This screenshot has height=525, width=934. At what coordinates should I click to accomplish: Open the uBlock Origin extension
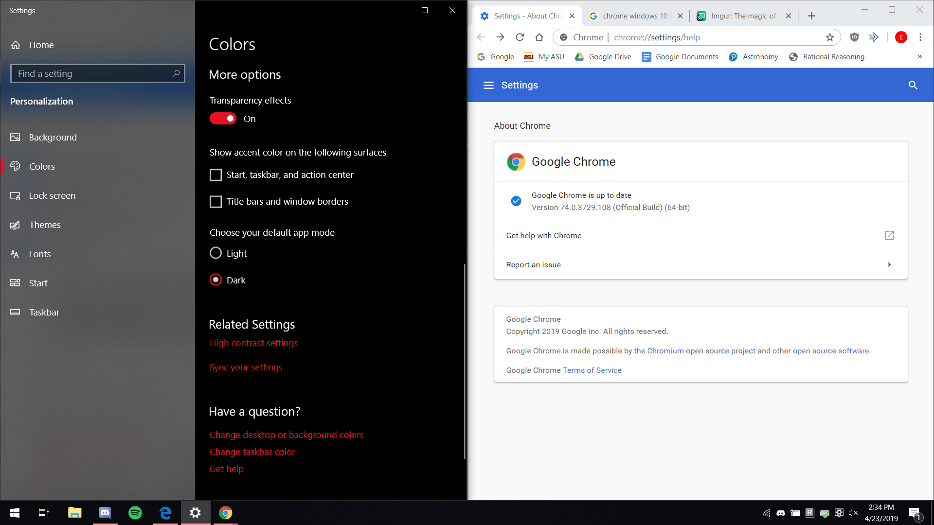[854, 37]
